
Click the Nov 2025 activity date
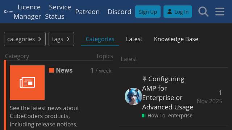tap(210, 101)
